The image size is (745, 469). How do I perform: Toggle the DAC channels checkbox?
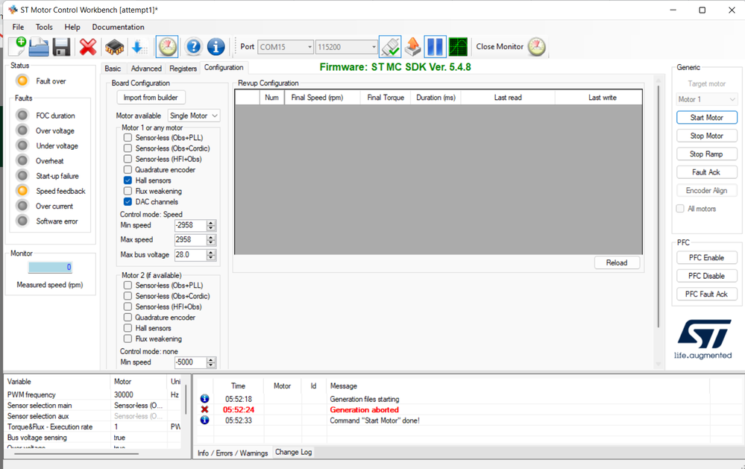[128, 202]
